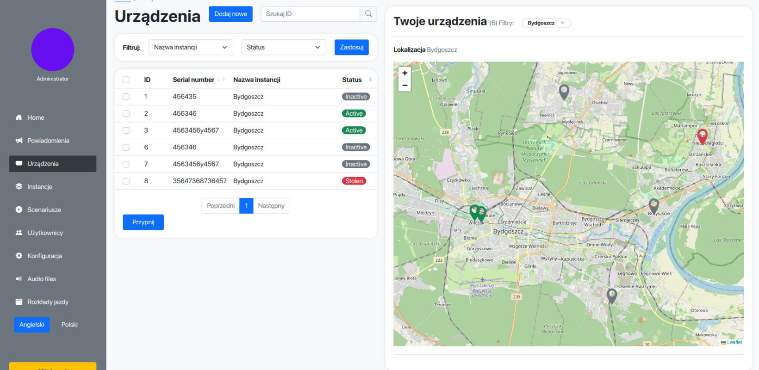Click the purple Administrator avatar
The height and width of the screenshot is (370, 759).
[53, 49]
